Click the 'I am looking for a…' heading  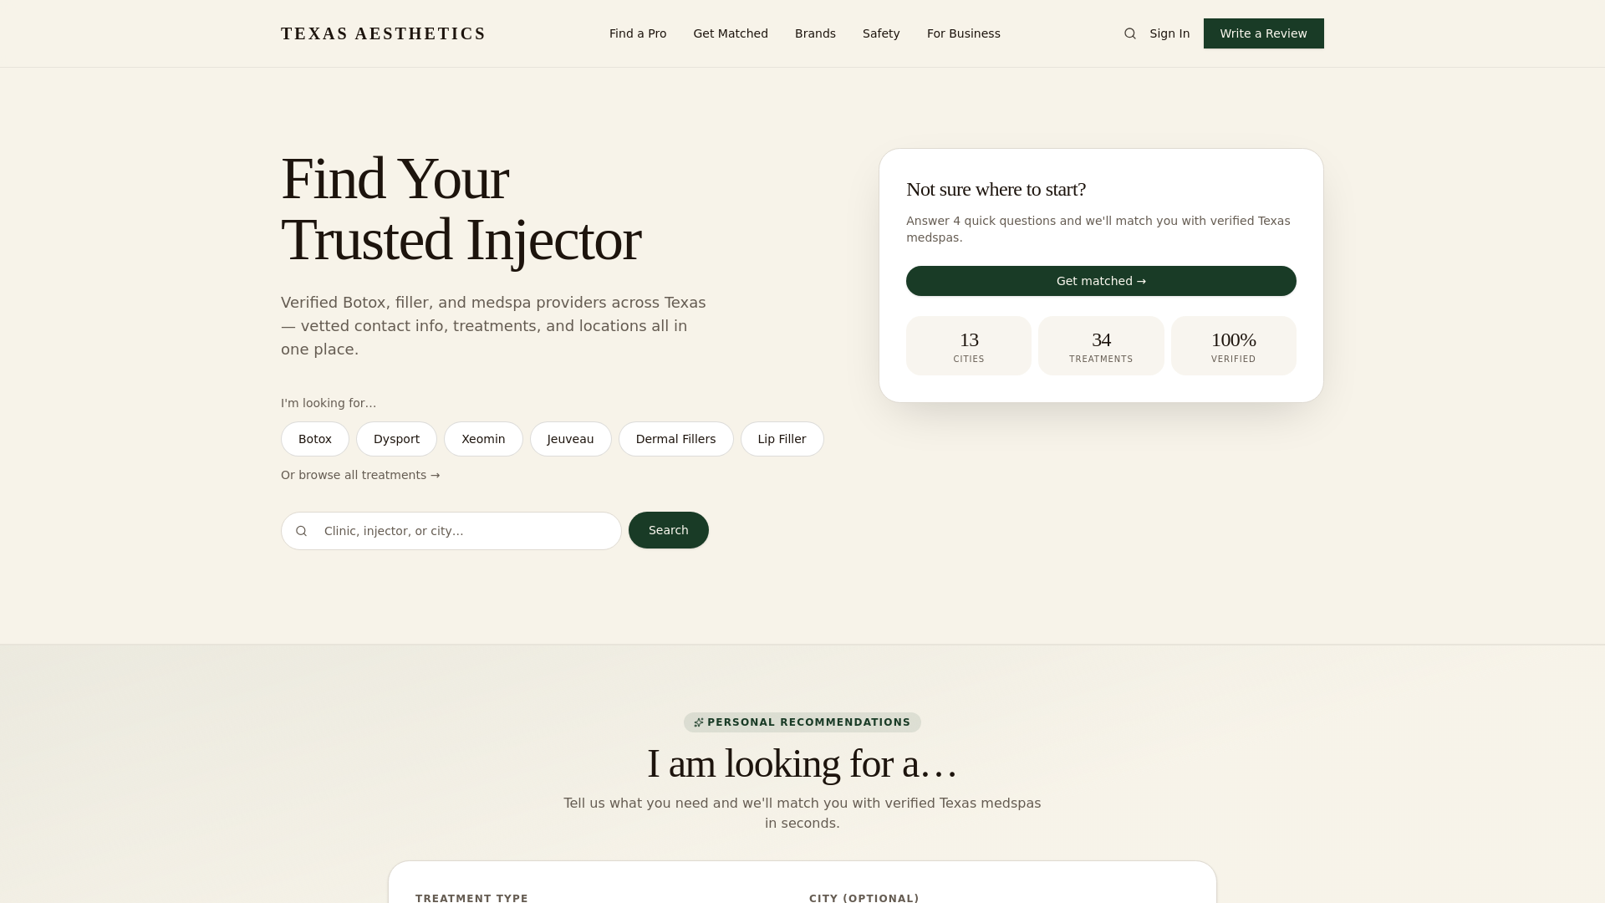point(802,763)
